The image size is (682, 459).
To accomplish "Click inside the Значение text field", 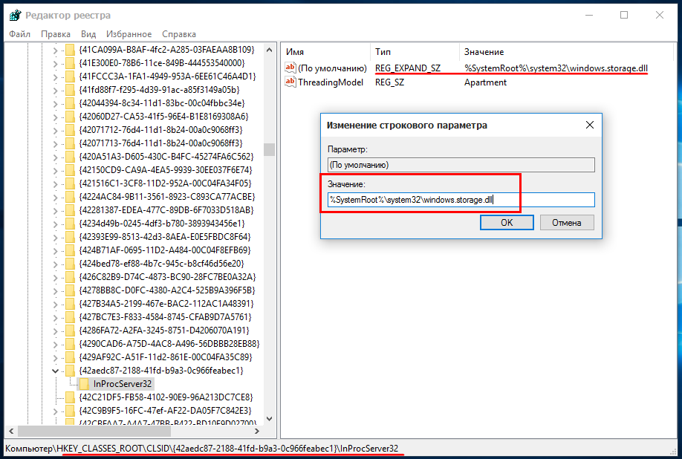I will click(461, 200).
